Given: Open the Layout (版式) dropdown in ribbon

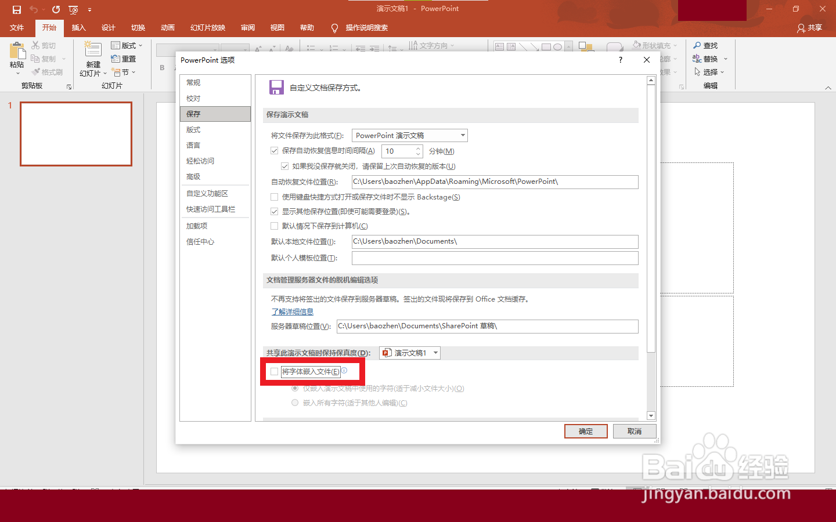Looking at the screenshot, I should (x=127, y=45).
